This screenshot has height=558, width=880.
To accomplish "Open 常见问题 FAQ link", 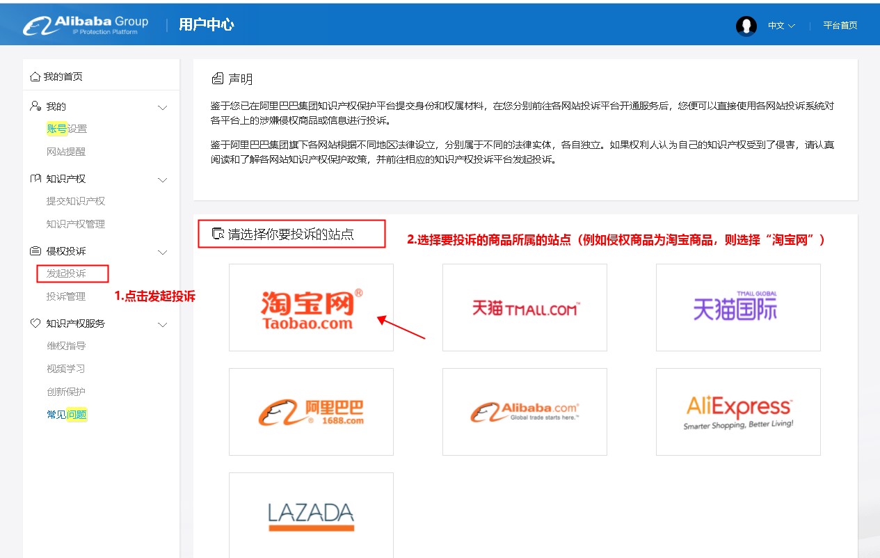I will coord(67,415).
